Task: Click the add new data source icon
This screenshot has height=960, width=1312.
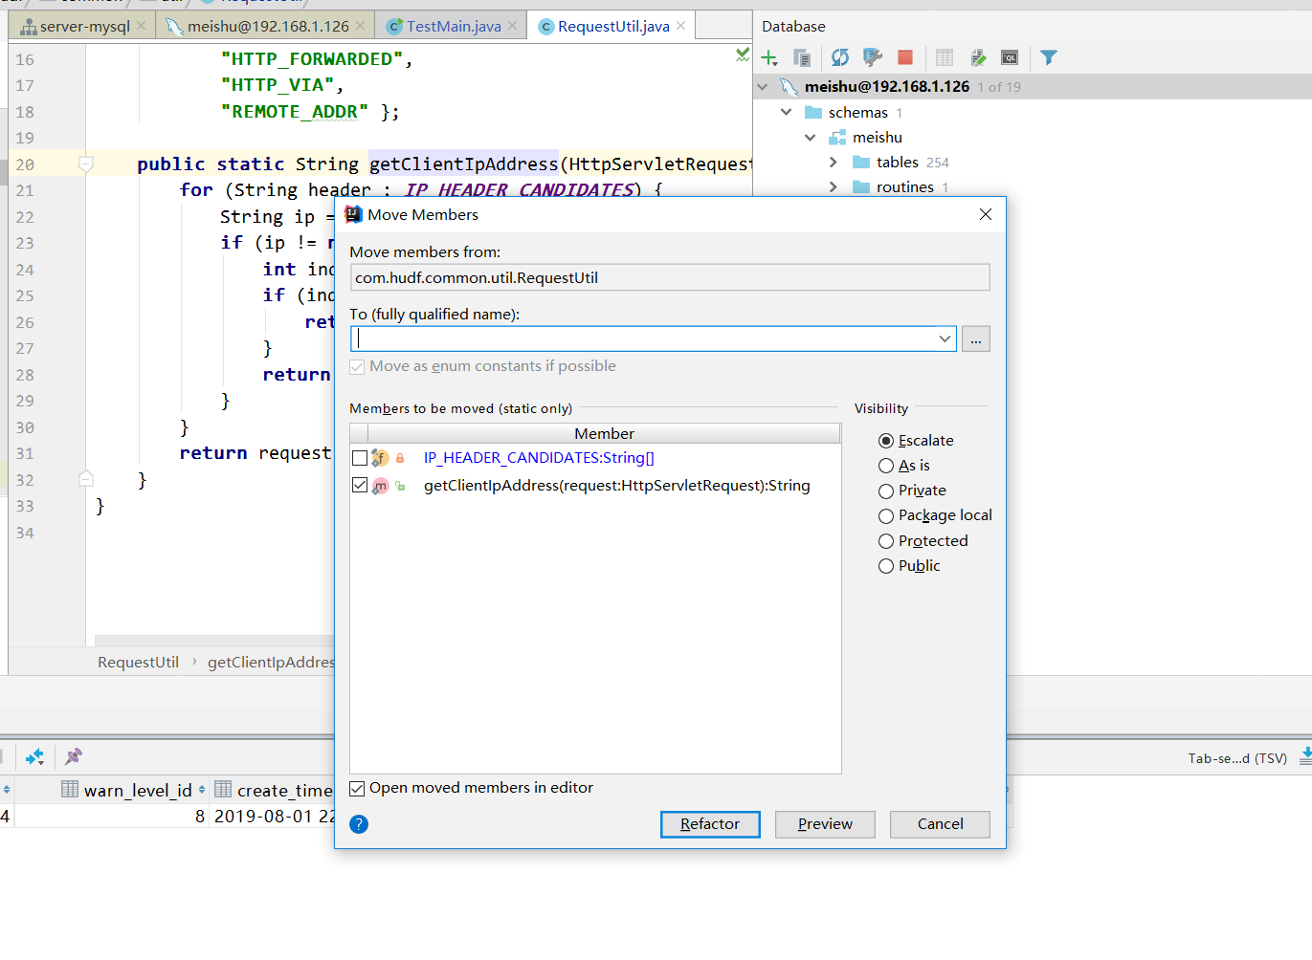Action: [x=769, y=58]
